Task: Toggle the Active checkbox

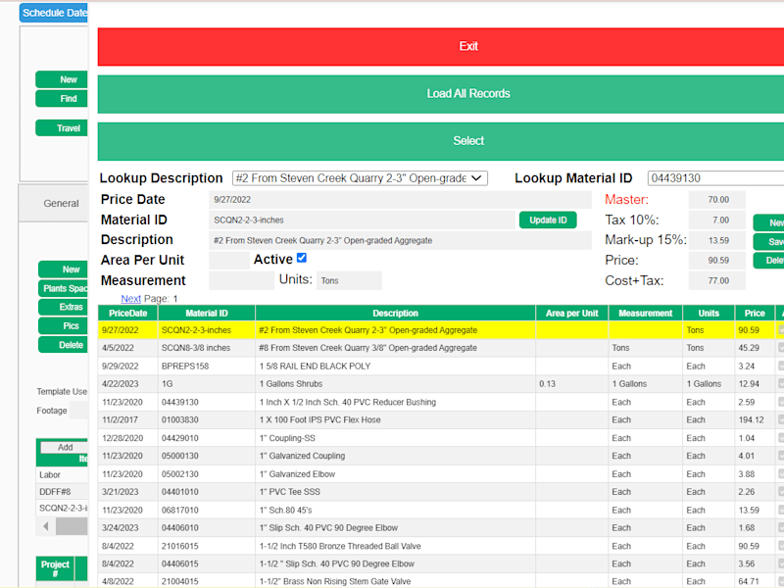Action: (x=302, y=258)
